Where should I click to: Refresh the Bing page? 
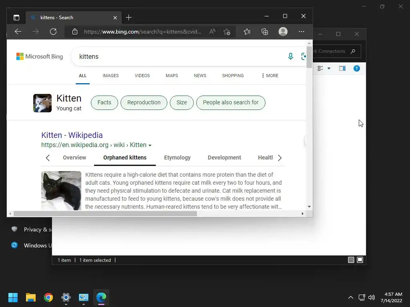click(53, 32)
